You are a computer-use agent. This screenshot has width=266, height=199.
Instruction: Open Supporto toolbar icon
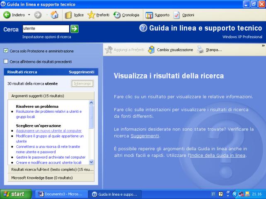(149, 15)
